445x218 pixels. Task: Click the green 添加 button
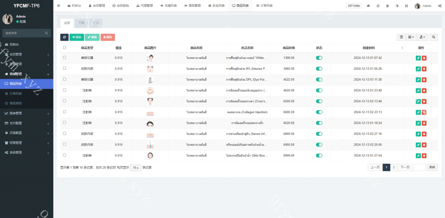pyautogui.click(x=76, y=37)
